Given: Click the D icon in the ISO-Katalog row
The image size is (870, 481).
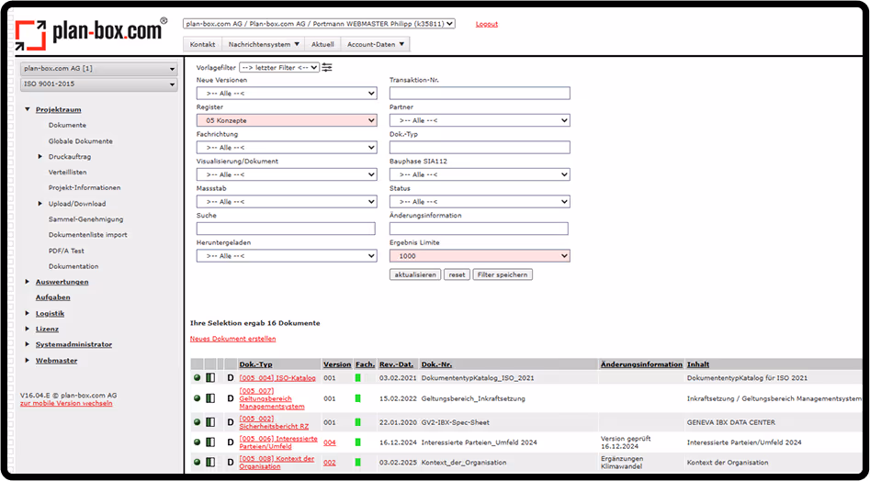Looking at the screenshot, I should coord(231,378).
